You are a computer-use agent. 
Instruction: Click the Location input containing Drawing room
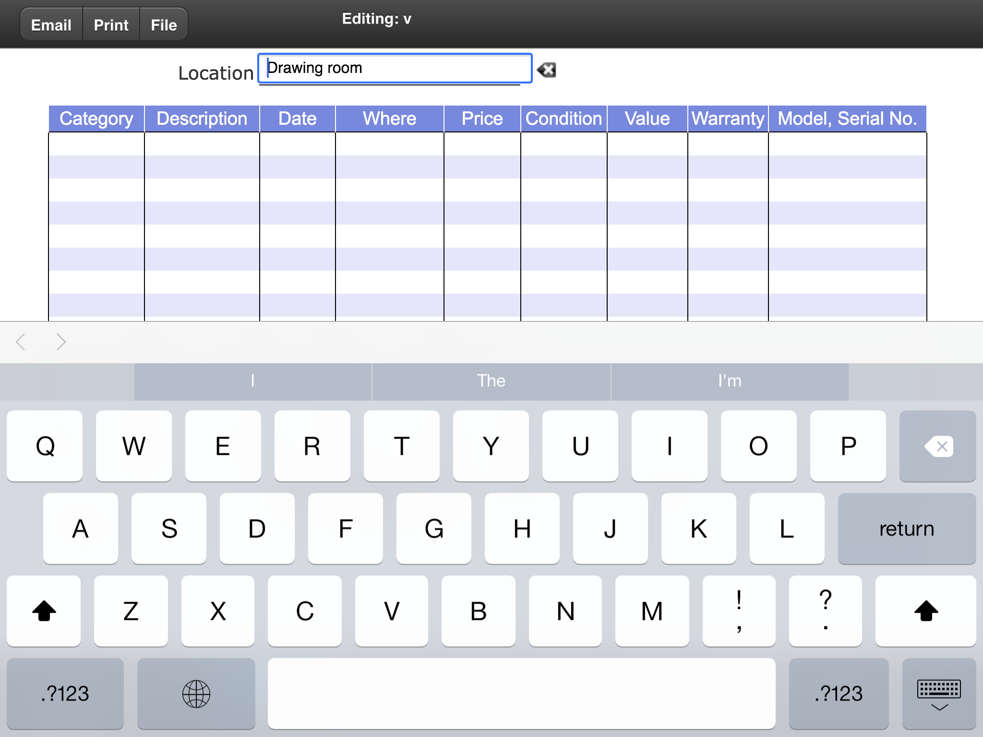coord(395,68)
